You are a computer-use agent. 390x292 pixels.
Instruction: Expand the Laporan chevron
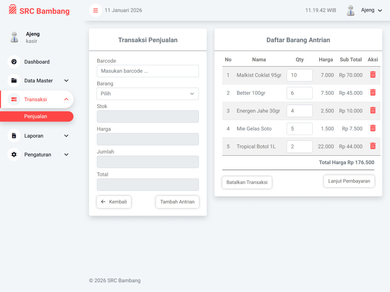66,136
